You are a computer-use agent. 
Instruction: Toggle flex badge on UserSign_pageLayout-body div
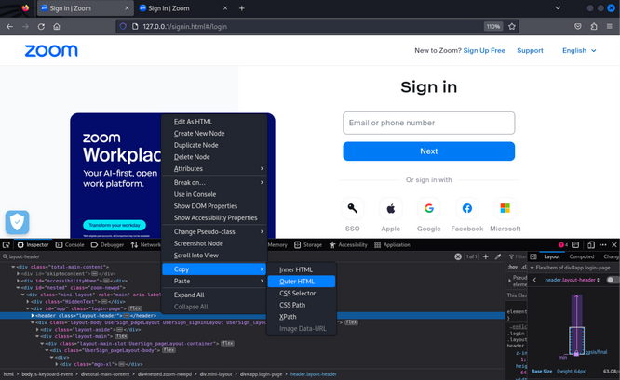point(168,350)
